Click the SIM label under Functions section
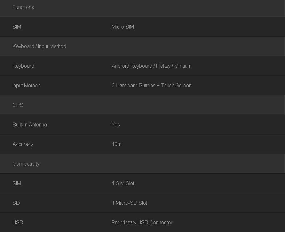 (x=17, y=27)
